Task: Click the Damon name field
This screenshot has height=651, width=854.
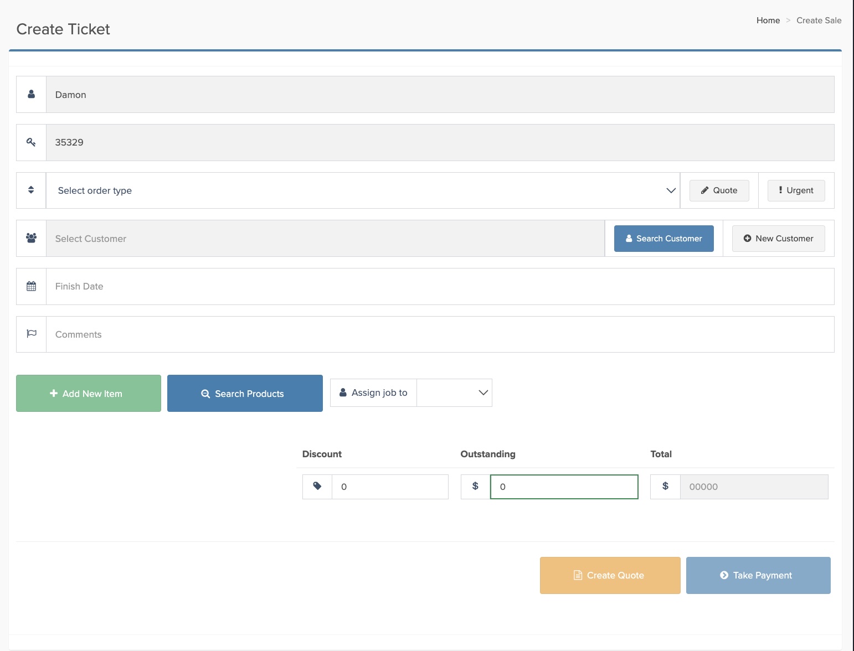Action: [440, 95]
